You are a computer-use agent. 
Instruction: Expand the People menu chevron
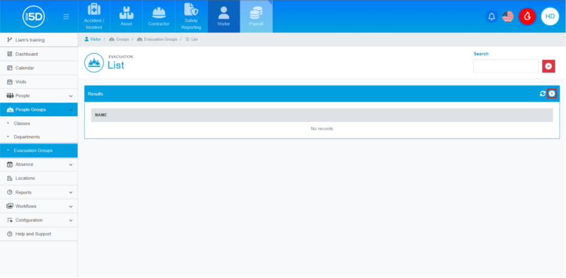click(x=71, y=96)
